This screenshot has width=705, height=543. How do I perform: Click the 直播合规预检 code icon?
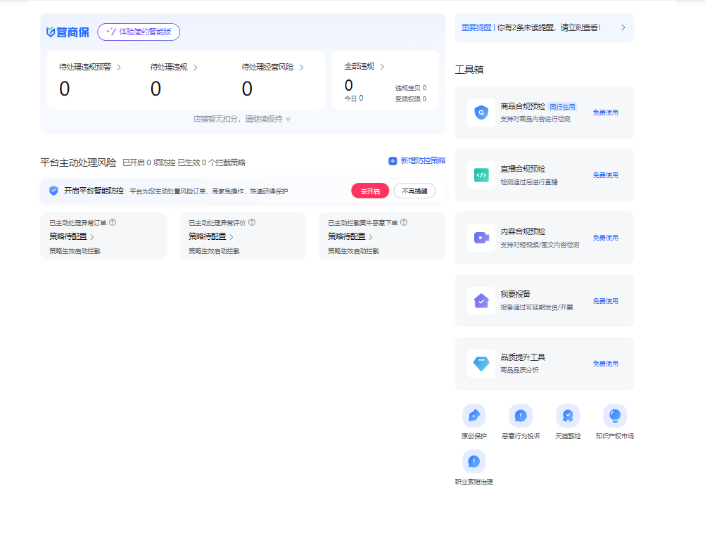[481, 175]
